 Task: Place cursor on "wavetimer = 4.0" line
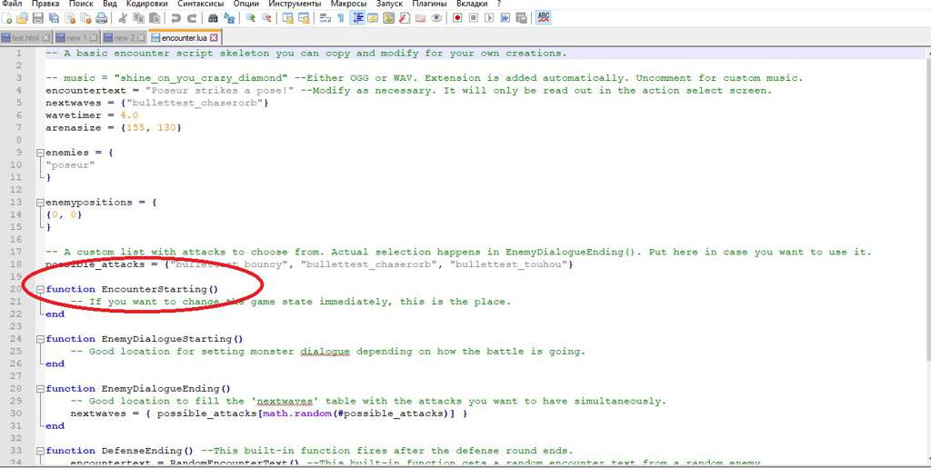pyautogui.click(x=92, y=115)
